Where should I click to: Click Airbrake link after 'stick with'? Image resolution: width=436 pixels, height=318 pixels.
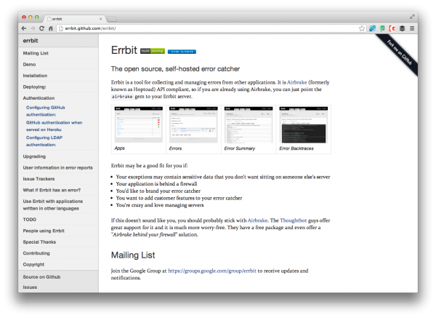coord(257,220)
